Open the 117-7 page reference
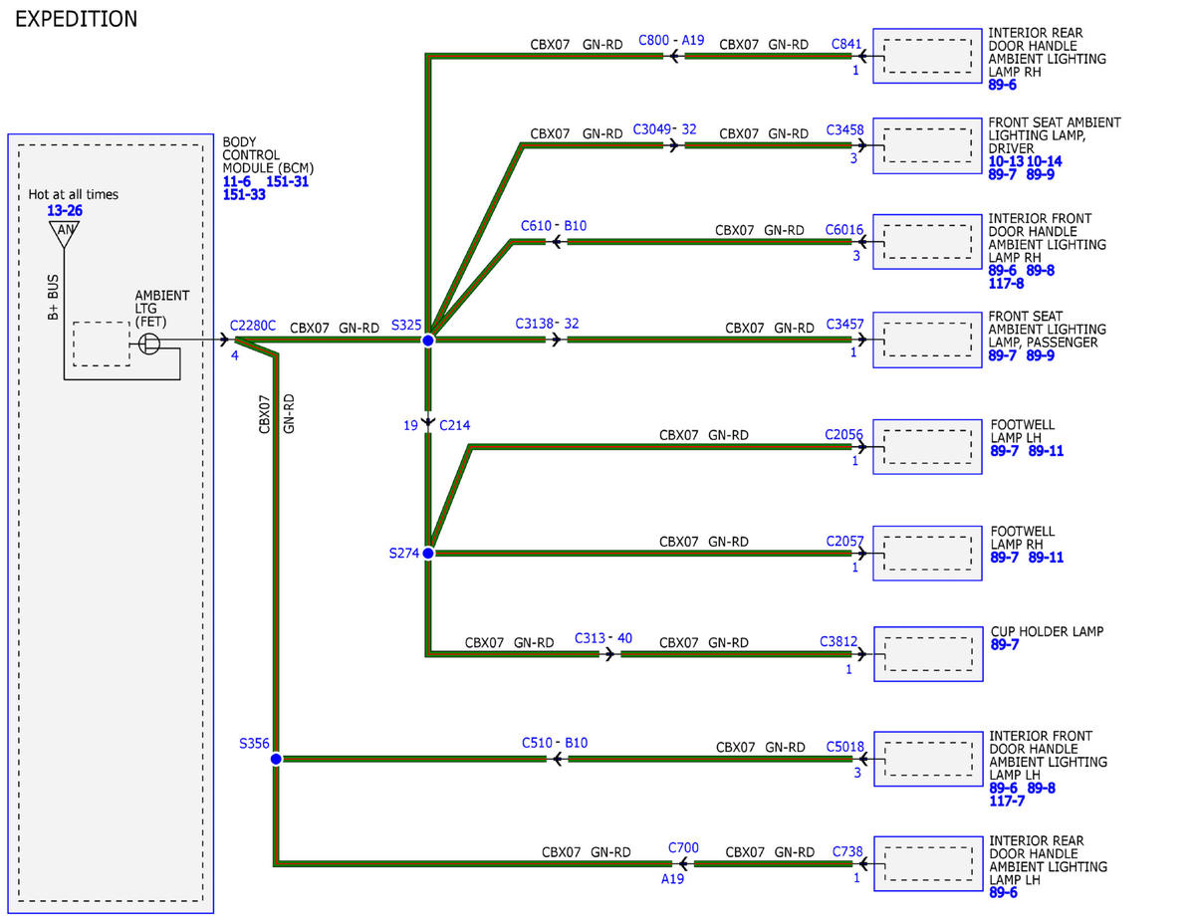 tap(1007, 801)
